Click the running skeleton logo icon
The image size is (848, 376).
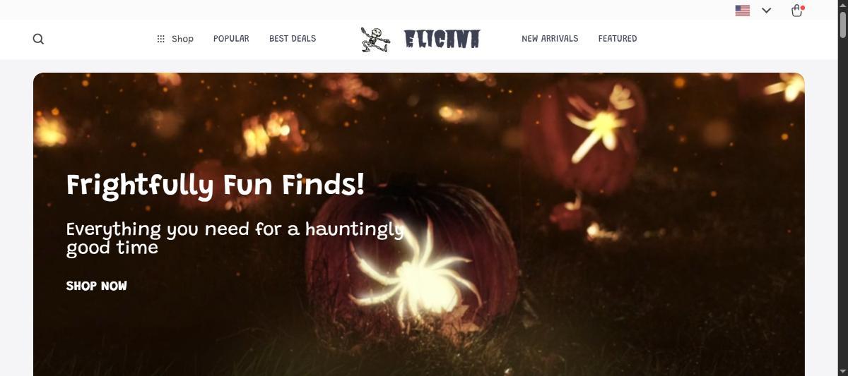point(375,40)
